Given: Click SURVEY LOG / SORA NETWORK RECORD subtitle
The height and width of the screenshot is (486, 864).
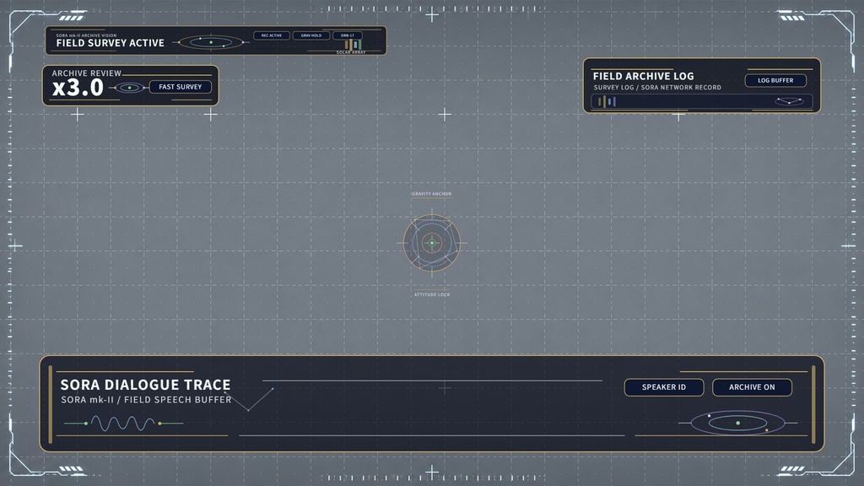Looking at the screenshot, I should point(656,87).
